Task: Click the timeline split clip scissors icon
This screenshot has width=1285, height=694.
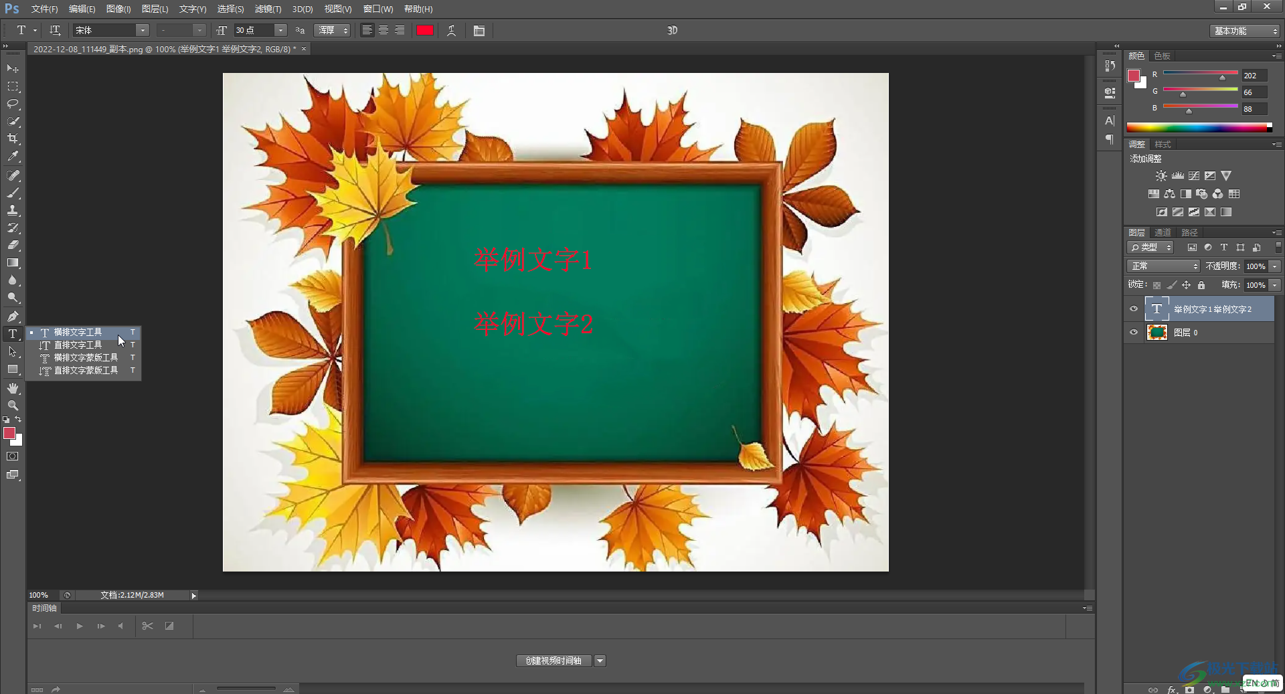Action: point(148,626)
